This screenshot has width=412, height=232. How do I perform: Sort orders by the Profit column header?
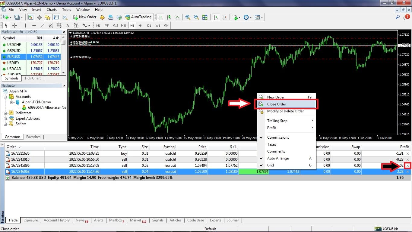coord(404,147)
